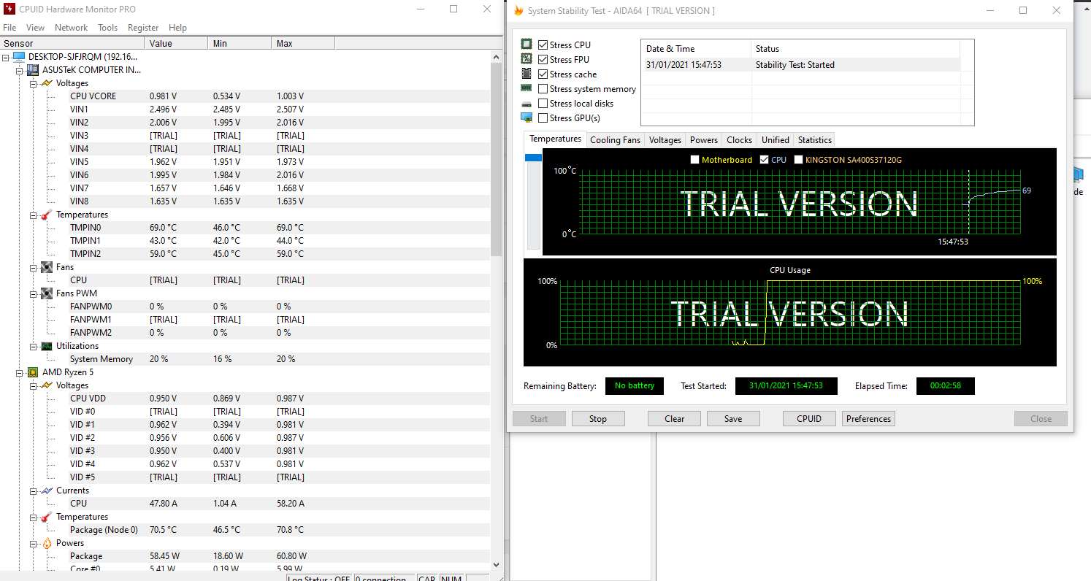Collapse the DESKTOP-SJFJRQM tree node
This screenshot has width=1091, height=581.
(7, 57)
